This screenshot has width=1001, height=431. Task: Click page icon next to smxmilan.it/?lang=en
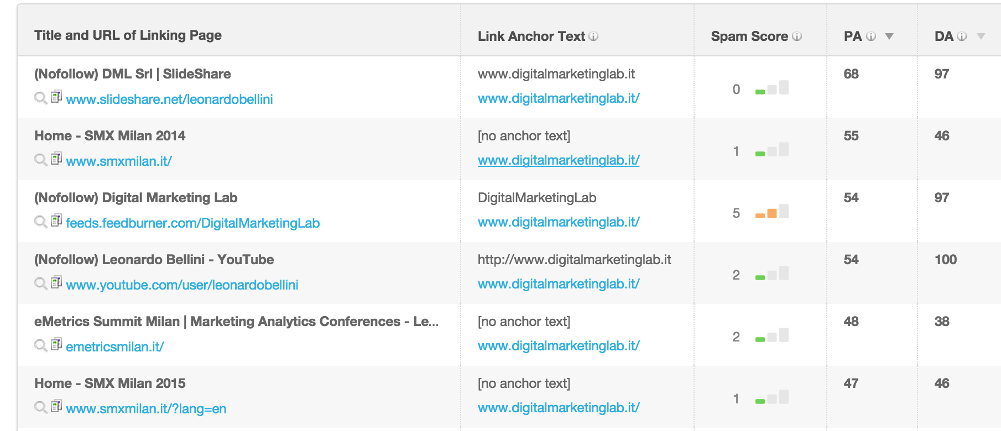click(56, 407)
